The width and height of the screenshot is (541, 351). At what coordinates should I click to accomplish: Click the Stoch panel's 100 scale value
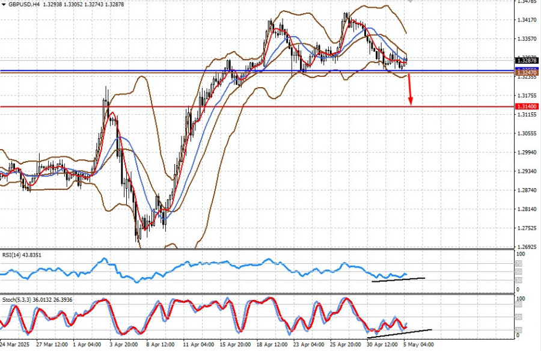tap(521, 299)
